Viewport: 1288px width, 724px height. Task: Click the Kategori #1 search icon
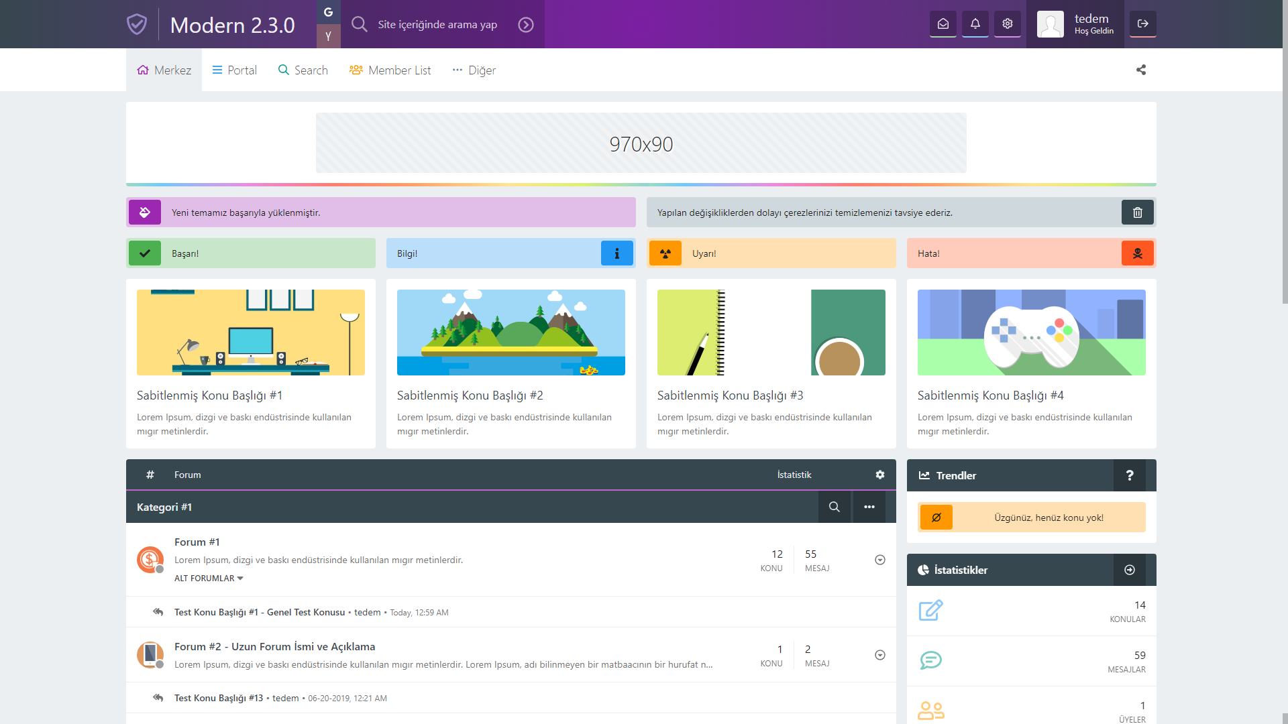click(834, 507)
